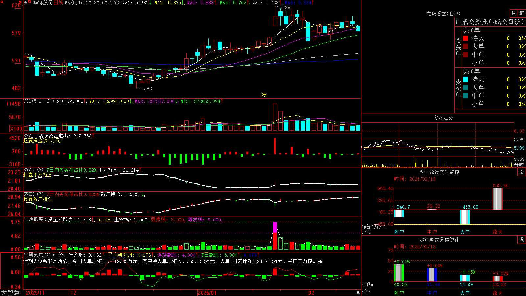Click the 时间: 2026/02/13 label in real-time monitor
Viewport: 526px width, 296px height.
click(415, 179)
